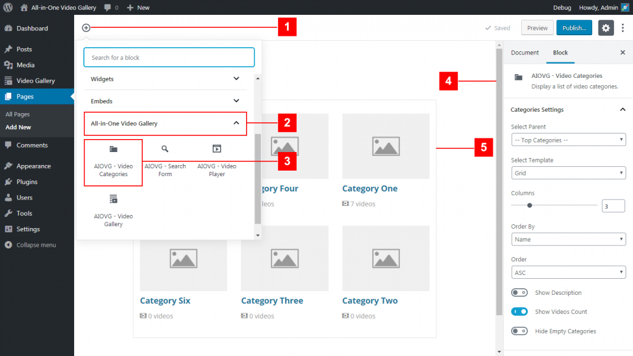
Task: Click the Preview button
Action: 537,27
